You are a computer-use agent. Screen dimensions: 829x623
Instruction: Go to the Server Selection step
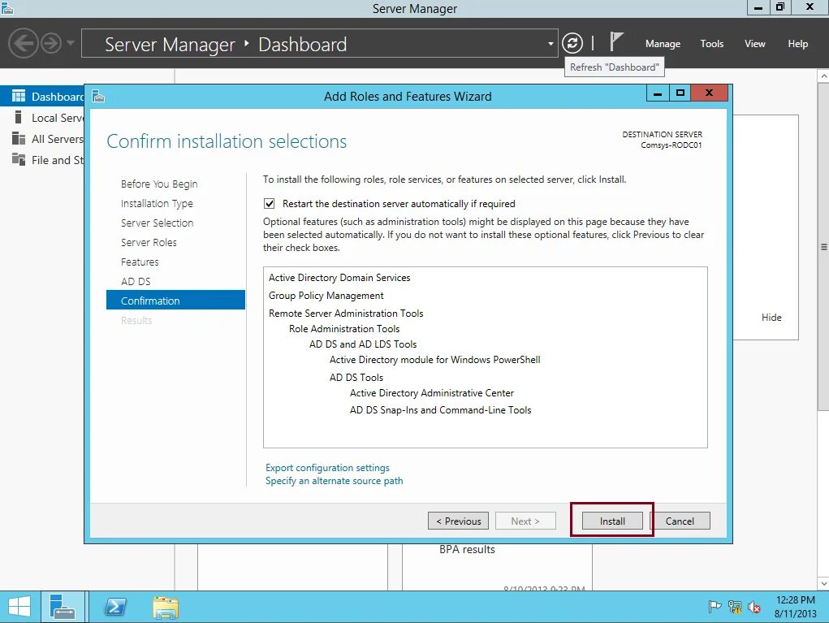point(157,223)
